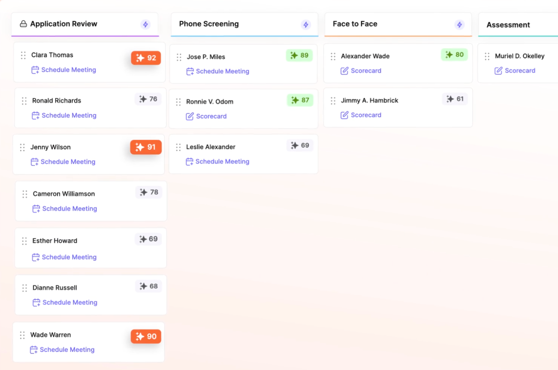The width and height of the screenshot is (558, 370).
Task: Click drag handle on Wade Warren card
Action: pos(22,335)
